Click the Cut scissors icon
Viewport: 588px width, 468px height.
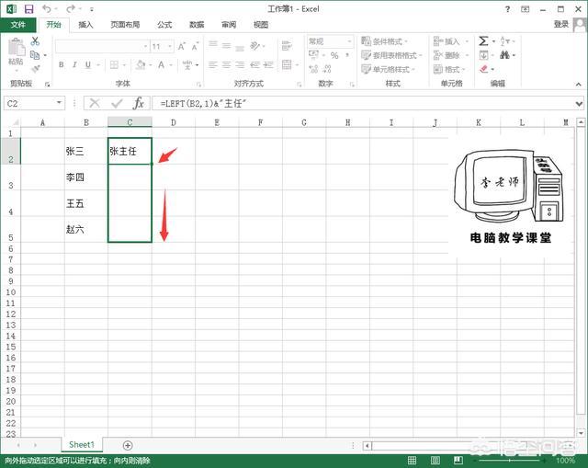pyautogui.click(x=35, y=41)
